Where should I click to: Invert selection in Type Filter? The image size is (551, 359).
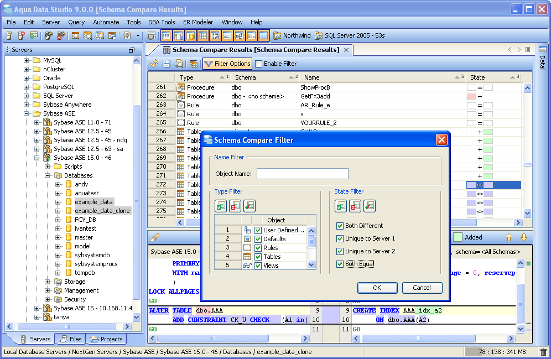pyautogui.click(x=249, y=206)
